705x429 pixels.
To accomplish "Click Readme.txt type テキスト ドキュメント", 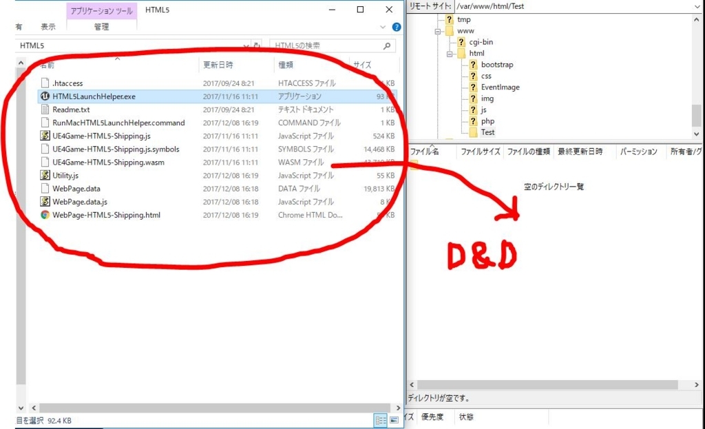I will pos(306,109).
